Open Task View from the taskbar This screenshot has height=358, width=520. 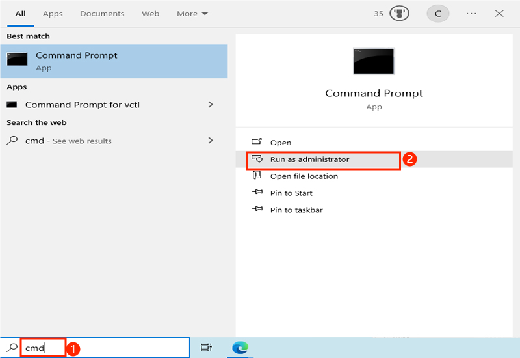[x=206, y=348]
